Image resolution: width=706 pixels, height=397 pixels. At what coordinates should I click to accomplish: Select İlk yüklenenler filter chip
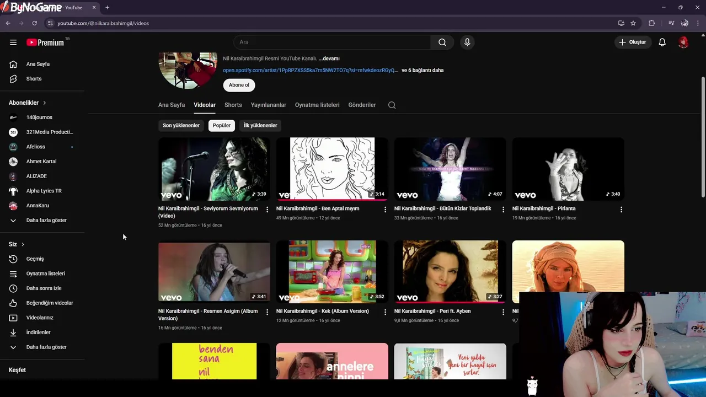point(260,125)
